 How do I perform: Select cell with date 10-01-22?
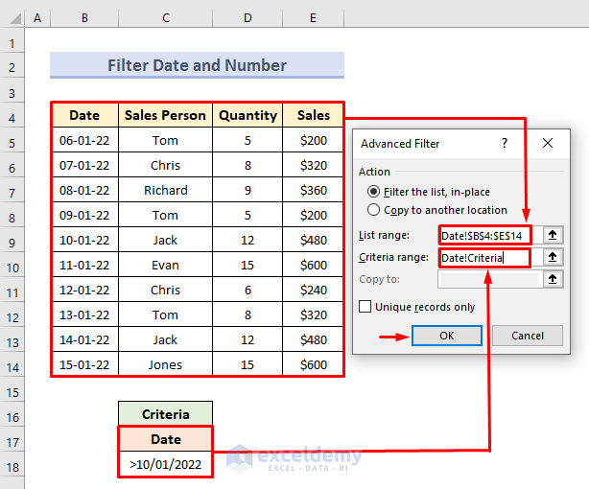point(84,240)
